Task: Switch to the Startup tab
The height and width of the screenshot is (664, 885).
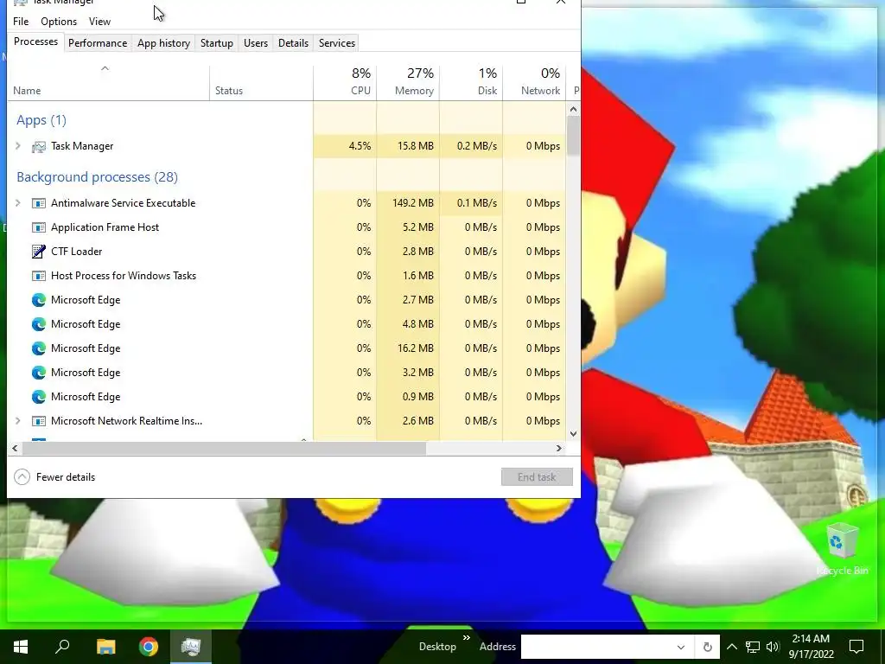Action: point(217,43)
